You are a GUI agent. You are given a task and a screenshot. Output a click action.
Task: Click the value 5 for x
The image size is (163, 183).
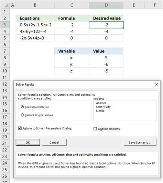[x=106, y=58]
